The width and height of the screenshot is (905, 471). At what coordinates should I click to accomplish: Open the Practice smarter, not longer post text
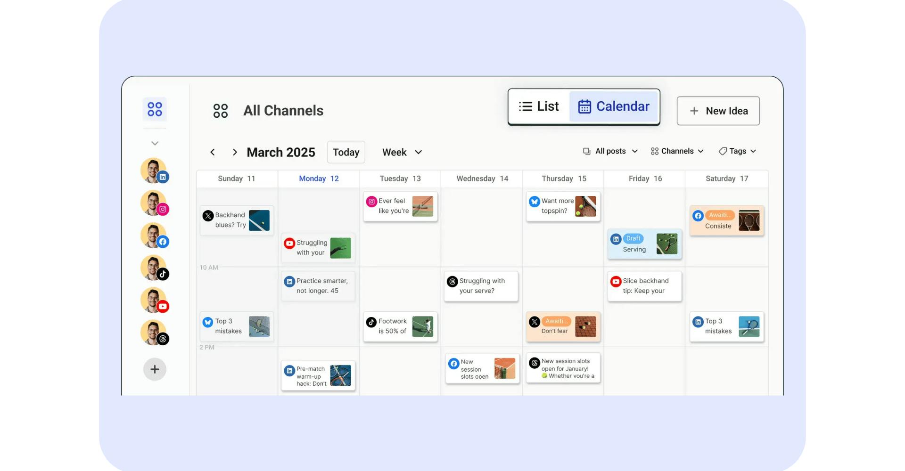coord(322,286)
